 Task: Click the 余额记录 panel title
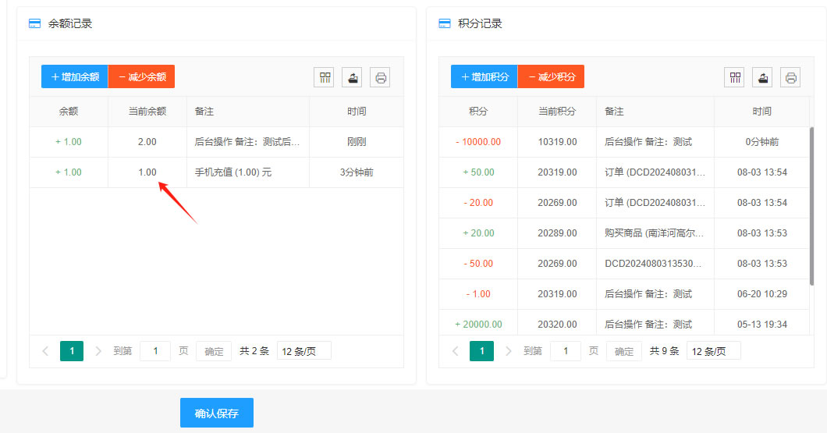[x=70, y=23]
